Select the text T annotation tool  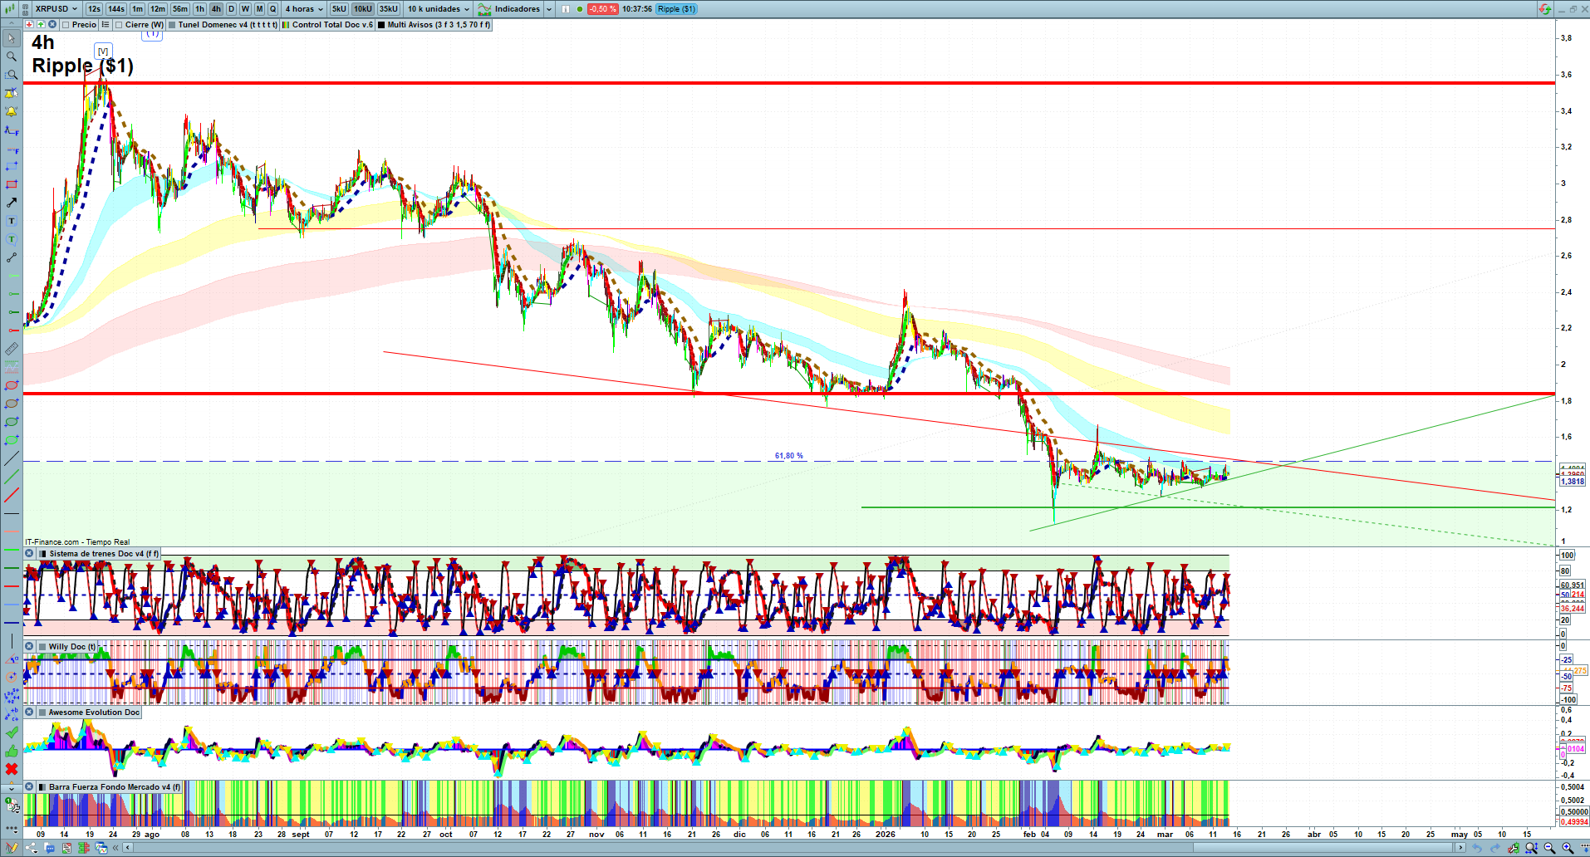click(x=12, y=221)
